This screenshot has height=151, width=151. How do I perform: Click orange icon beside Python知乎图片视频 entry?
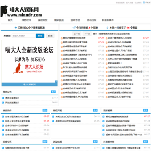(107, 59)
